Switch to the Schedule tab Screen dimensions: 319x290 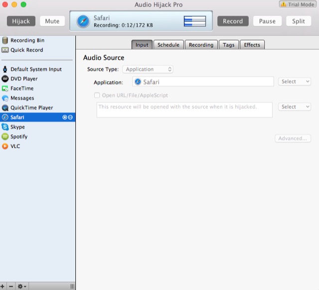(168, 45)
